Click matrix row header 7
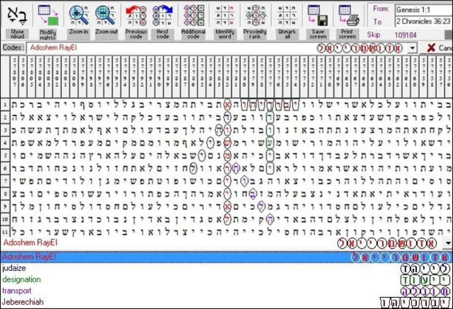Viewport: 453px width, 309px height. (5, 181)
